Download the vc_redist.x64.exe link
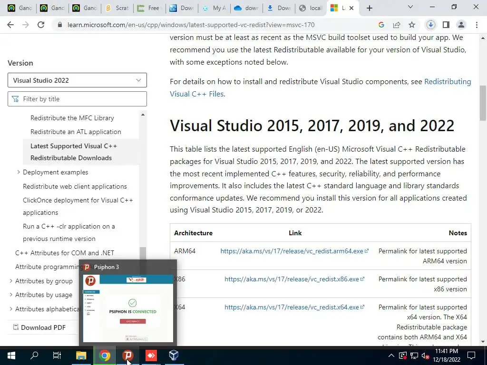 (294, 307)
